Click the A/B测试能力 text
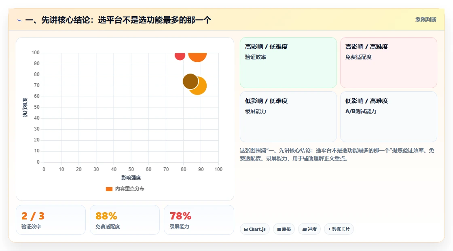This screenshot has width=453, height=251. click(x=361, y=111)
